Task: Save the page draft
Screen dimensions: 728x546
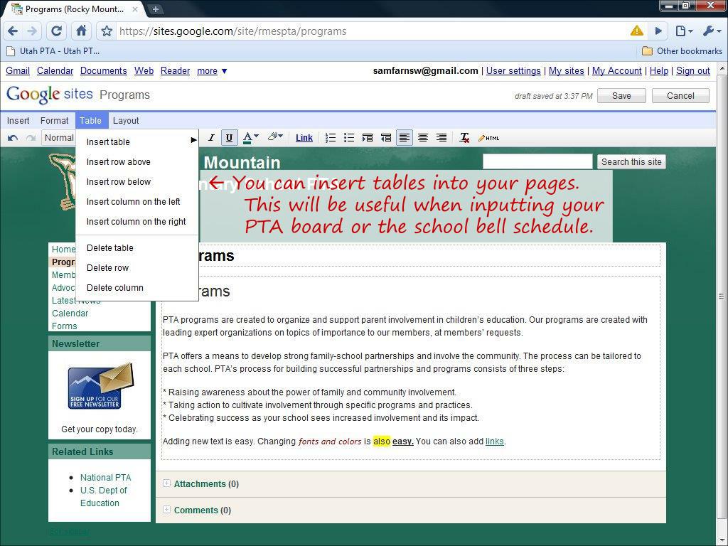Action: tap(621, 96)
